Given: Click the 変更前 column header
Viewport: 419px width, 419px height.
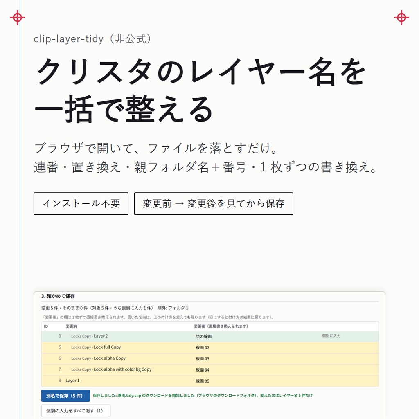Looking at the screenshot, I should pyautogui.click(x=71, y=326).
